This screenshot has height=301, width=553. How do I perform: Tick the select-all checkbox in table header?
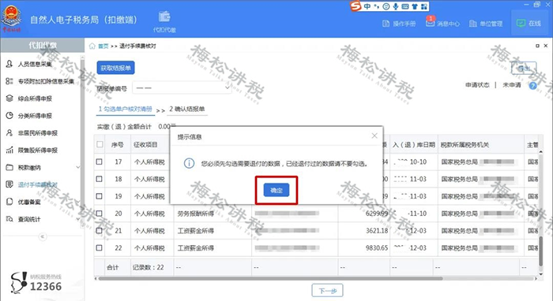coord(100,144)
